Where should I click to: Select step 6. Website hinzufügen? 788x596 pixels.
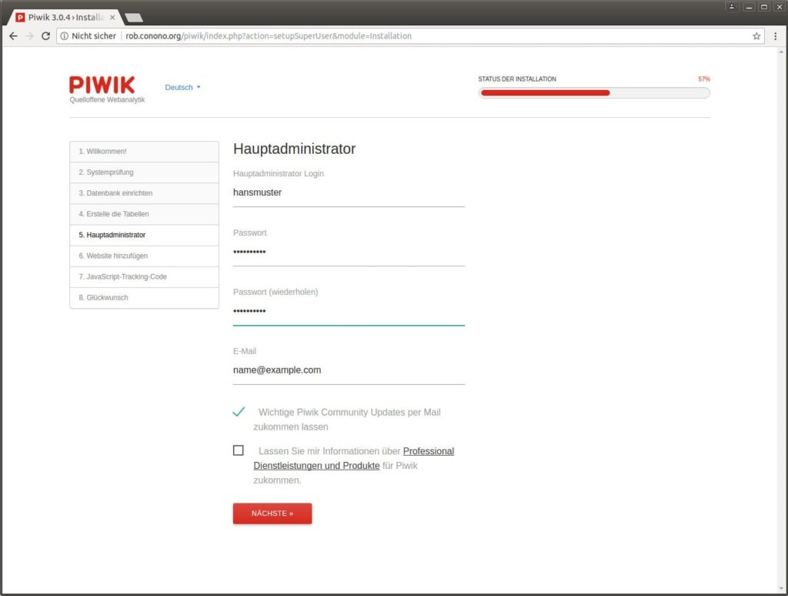point(144,256)
